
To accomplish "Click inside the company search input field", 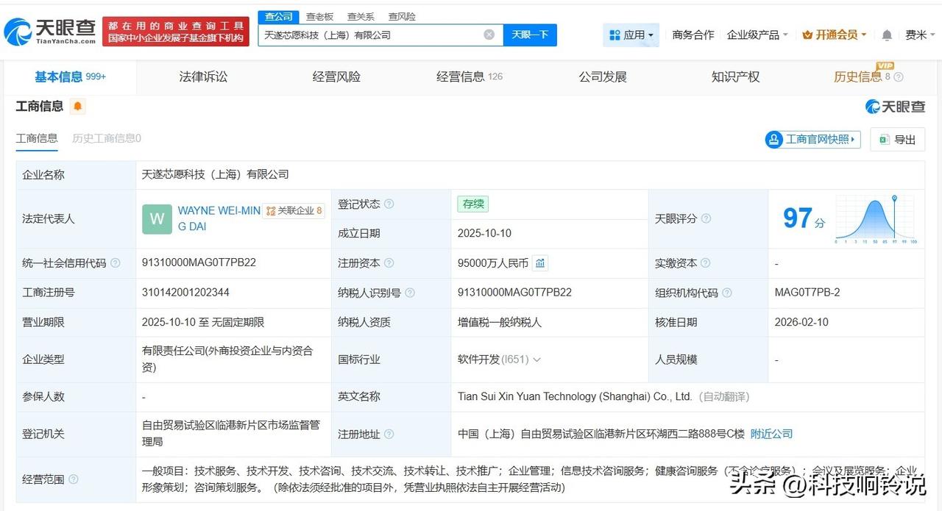I will click(x=368, y=35).
